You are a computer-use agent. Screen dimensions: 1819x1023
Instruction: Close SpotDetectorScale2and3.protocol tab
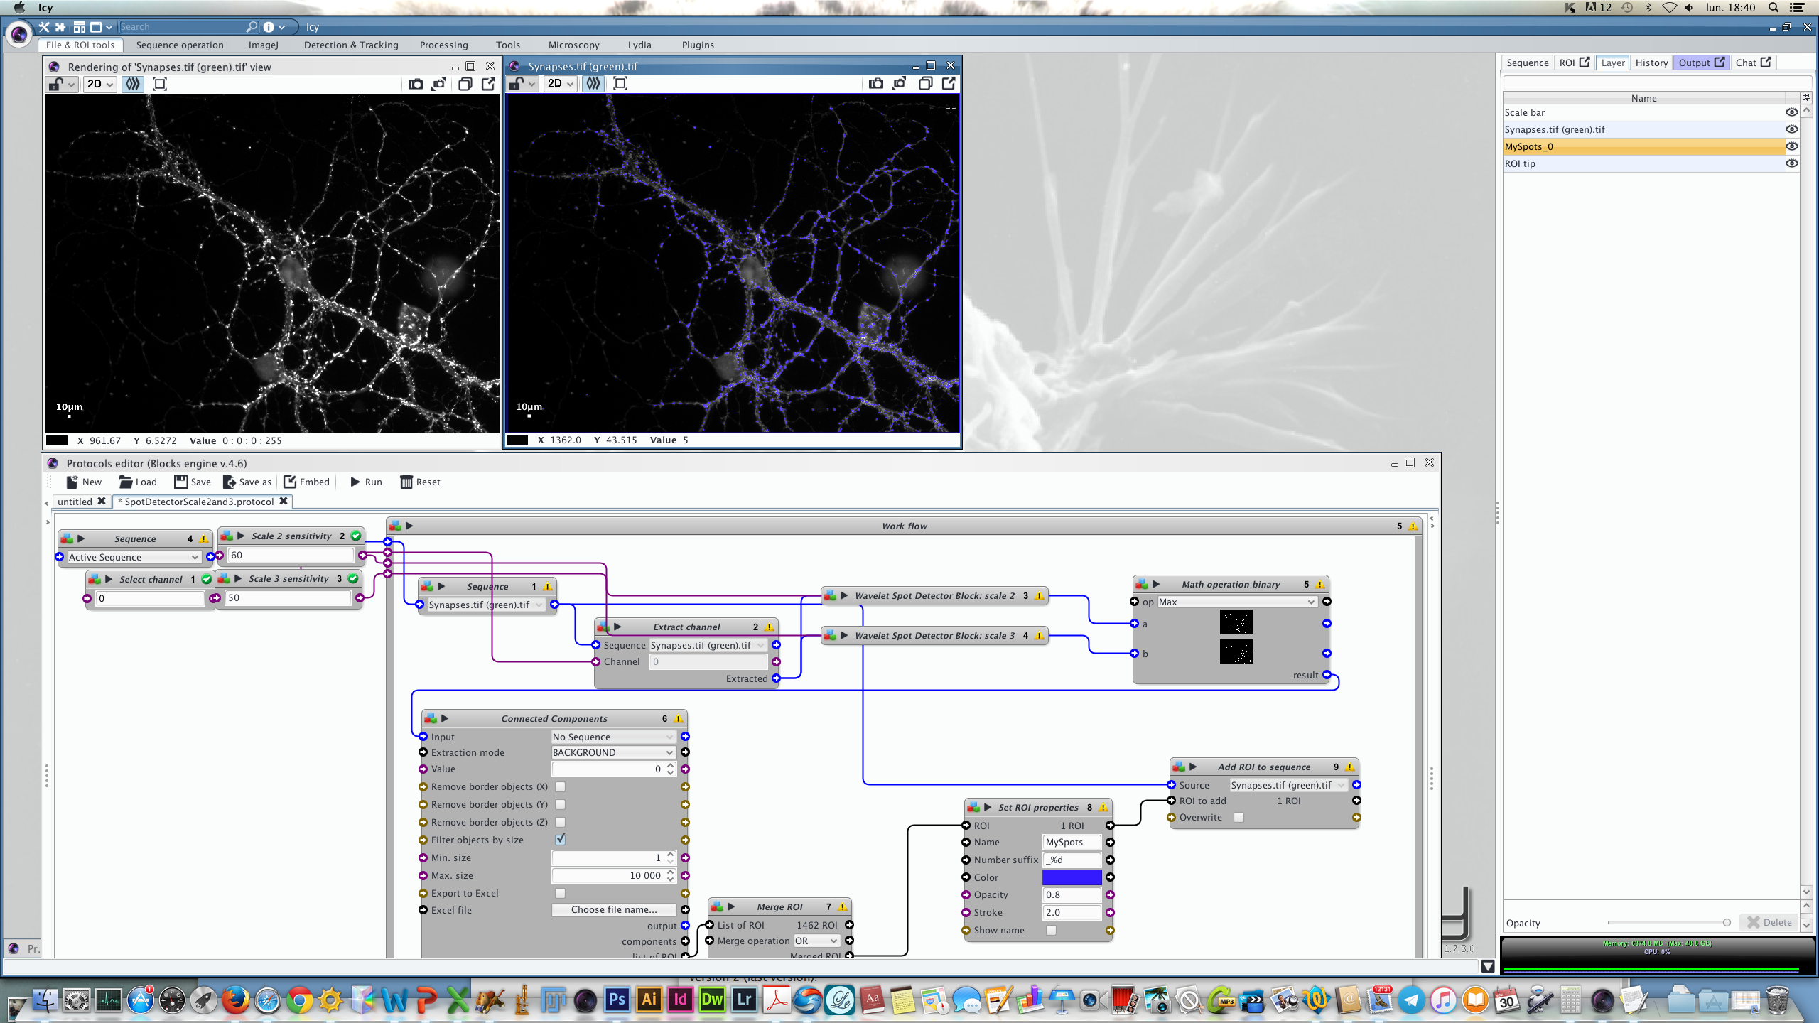pyautogui.click(x=284, y=501)
